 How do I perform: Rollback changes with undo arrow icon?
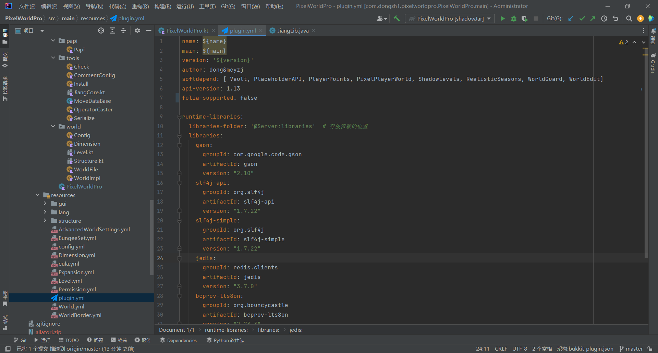(616, 19)
